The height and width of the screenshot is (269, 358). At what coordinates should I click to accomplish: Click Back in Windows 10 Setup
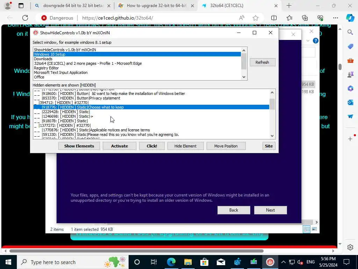click(x=234, y=210)
